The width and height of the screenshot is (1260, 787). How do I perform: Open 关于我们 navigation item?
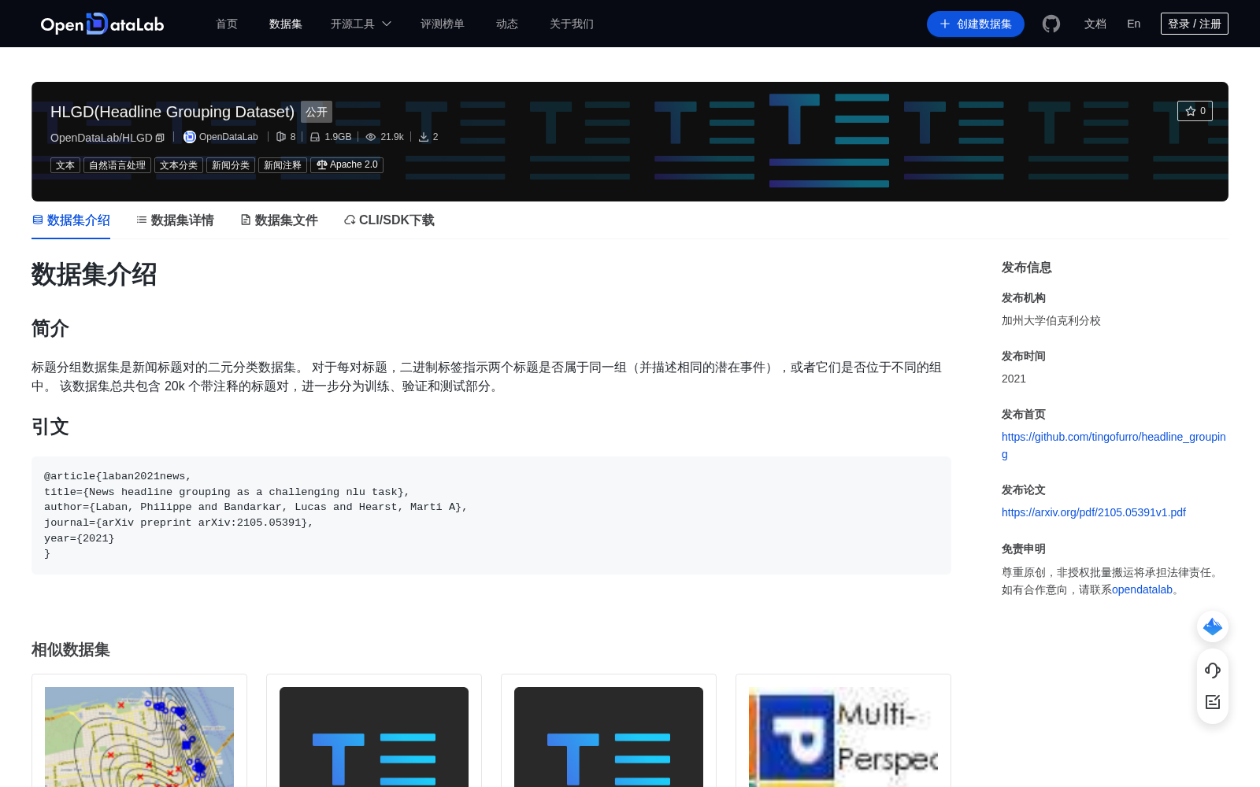pyautogui.click(x=572, y=24)
